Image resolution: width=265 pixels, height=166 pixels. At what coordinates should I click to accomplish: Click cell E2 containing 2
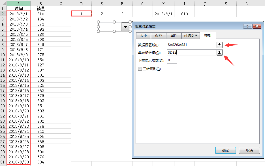(102, 14)
